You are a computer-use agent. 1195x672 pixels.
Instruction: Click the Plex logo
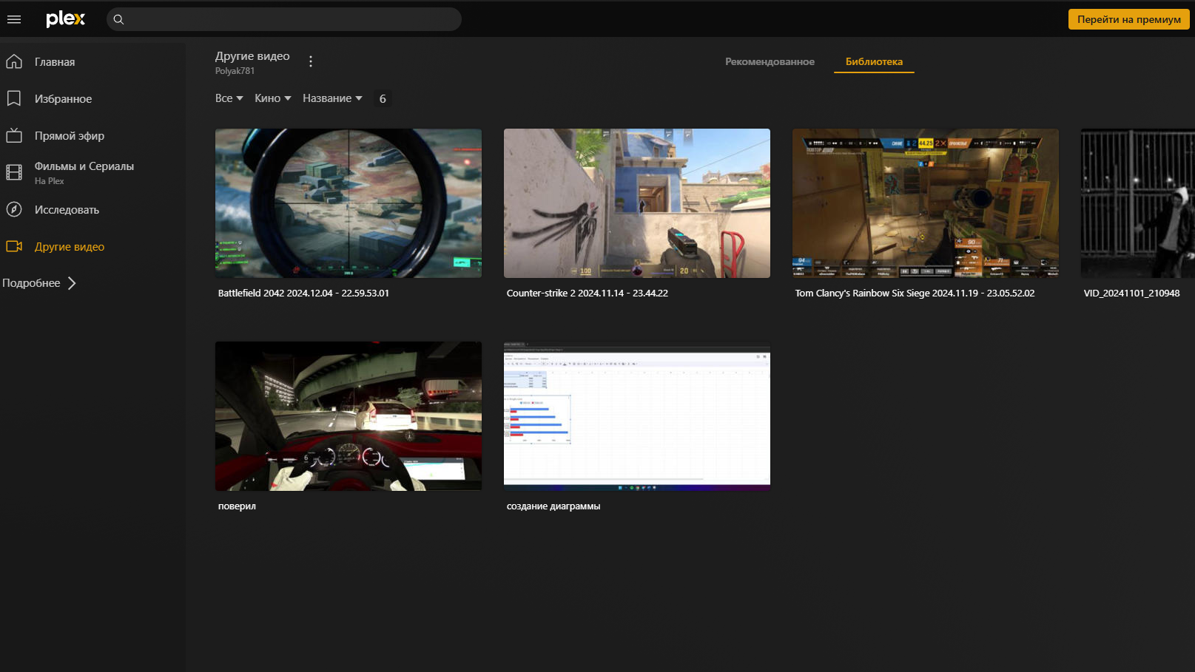coord(66,19)
